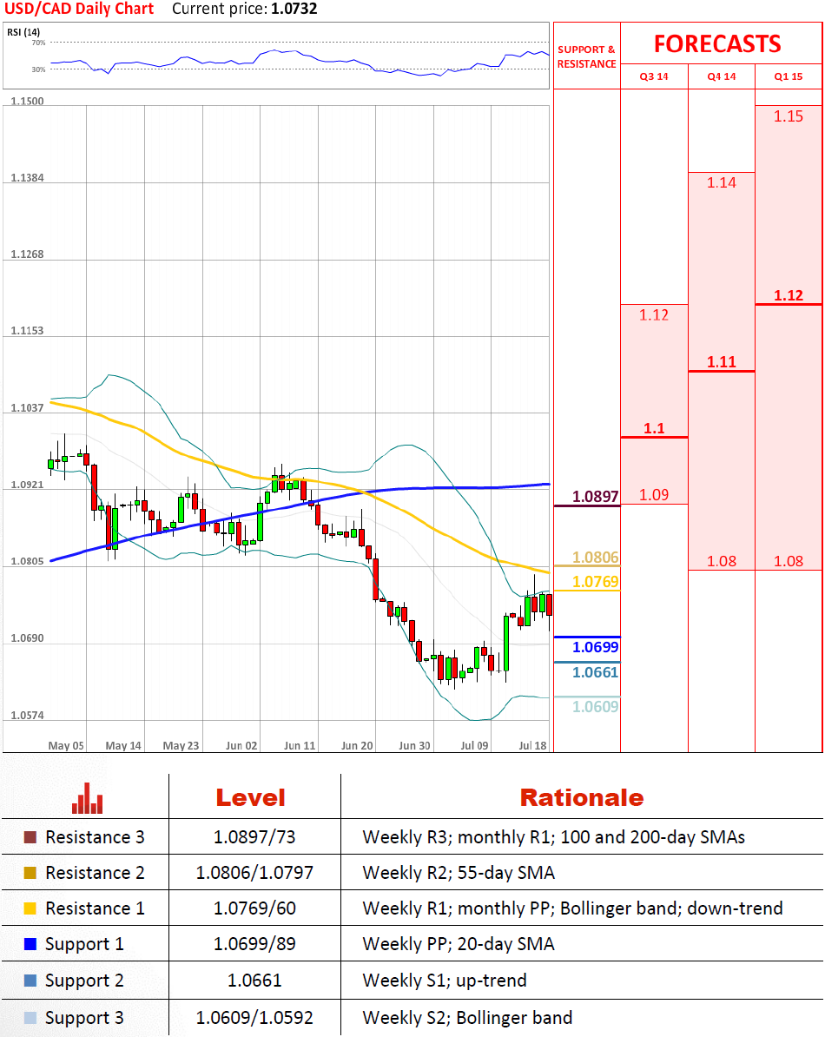Click the 1.0609 support level label
The image size is (825, 1037).
click(595, 707)
